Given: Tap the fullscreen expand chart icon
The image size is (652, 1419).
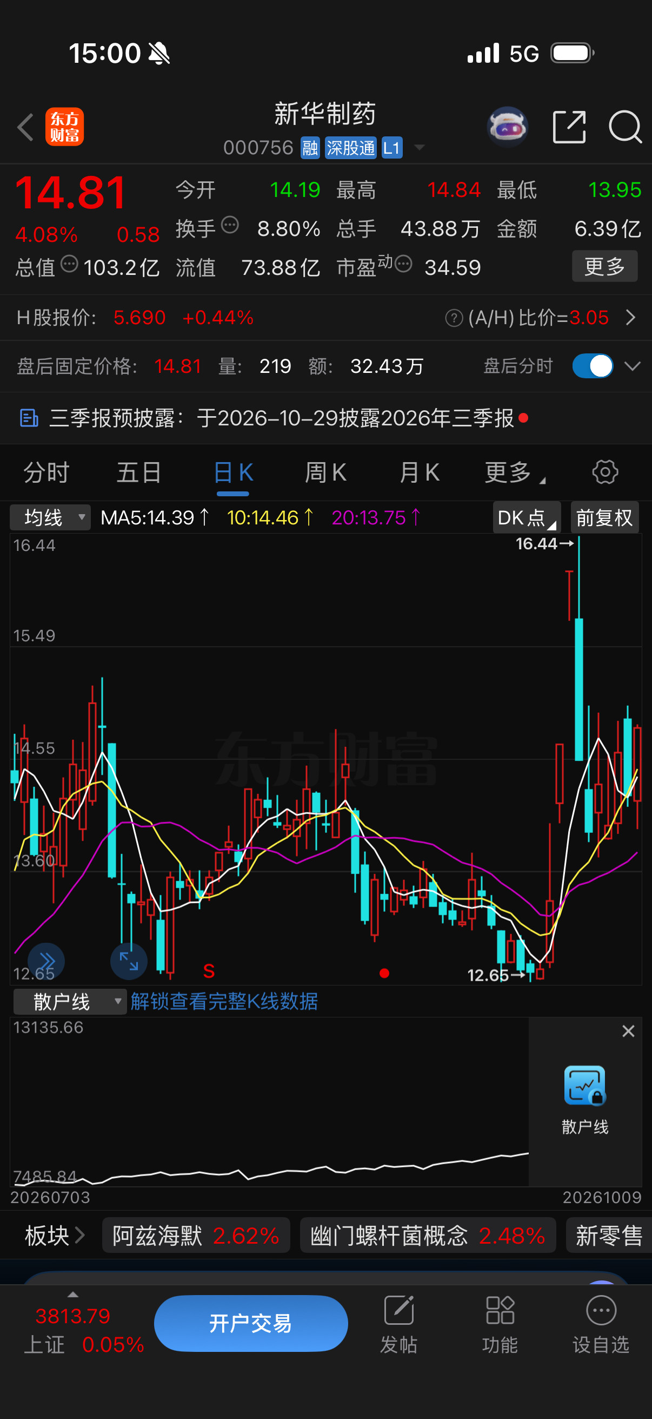Looking at the screenshot, I should [129, 962].
